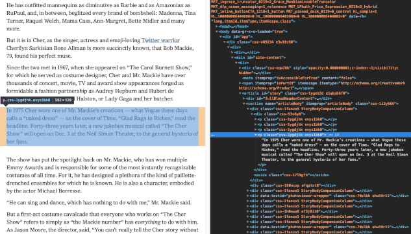This screenshot has height=234, width=411.
Task: Click the closing </p> tag in DevTools
Action: coord(262,165)
